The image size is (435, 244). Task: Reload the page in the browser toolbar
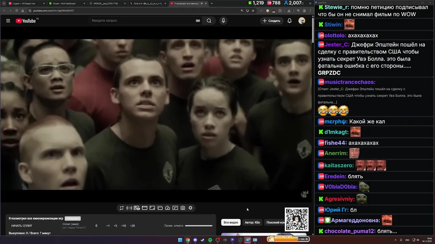tap(16, 11)
